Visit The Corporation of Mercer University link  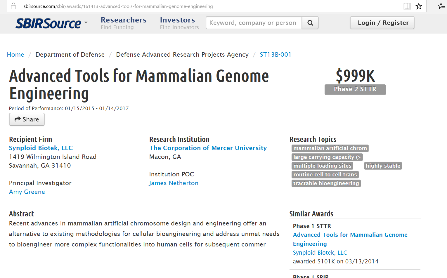(x=208, y=148)
